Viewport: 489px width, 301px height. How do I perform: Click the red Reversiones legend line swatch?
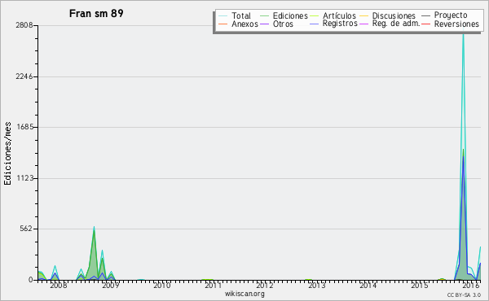click(x=425, y=24)
